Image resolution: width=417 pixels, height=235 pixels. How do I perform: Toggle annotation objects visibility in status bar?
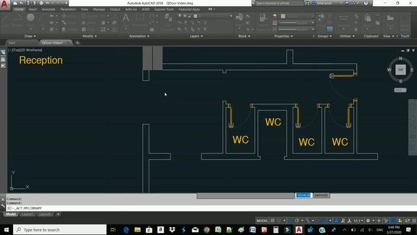tap(337, 221)
